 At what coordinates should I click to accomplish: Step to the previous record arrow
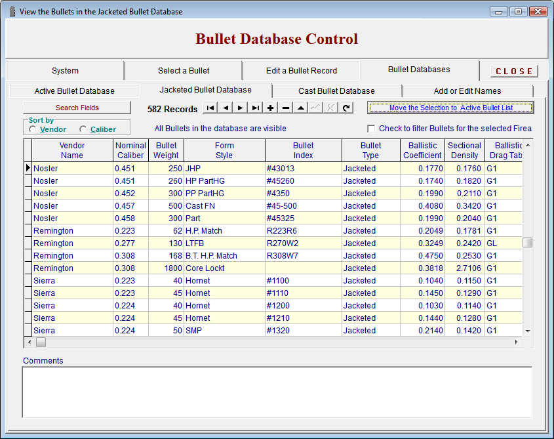tap(226, 108)
